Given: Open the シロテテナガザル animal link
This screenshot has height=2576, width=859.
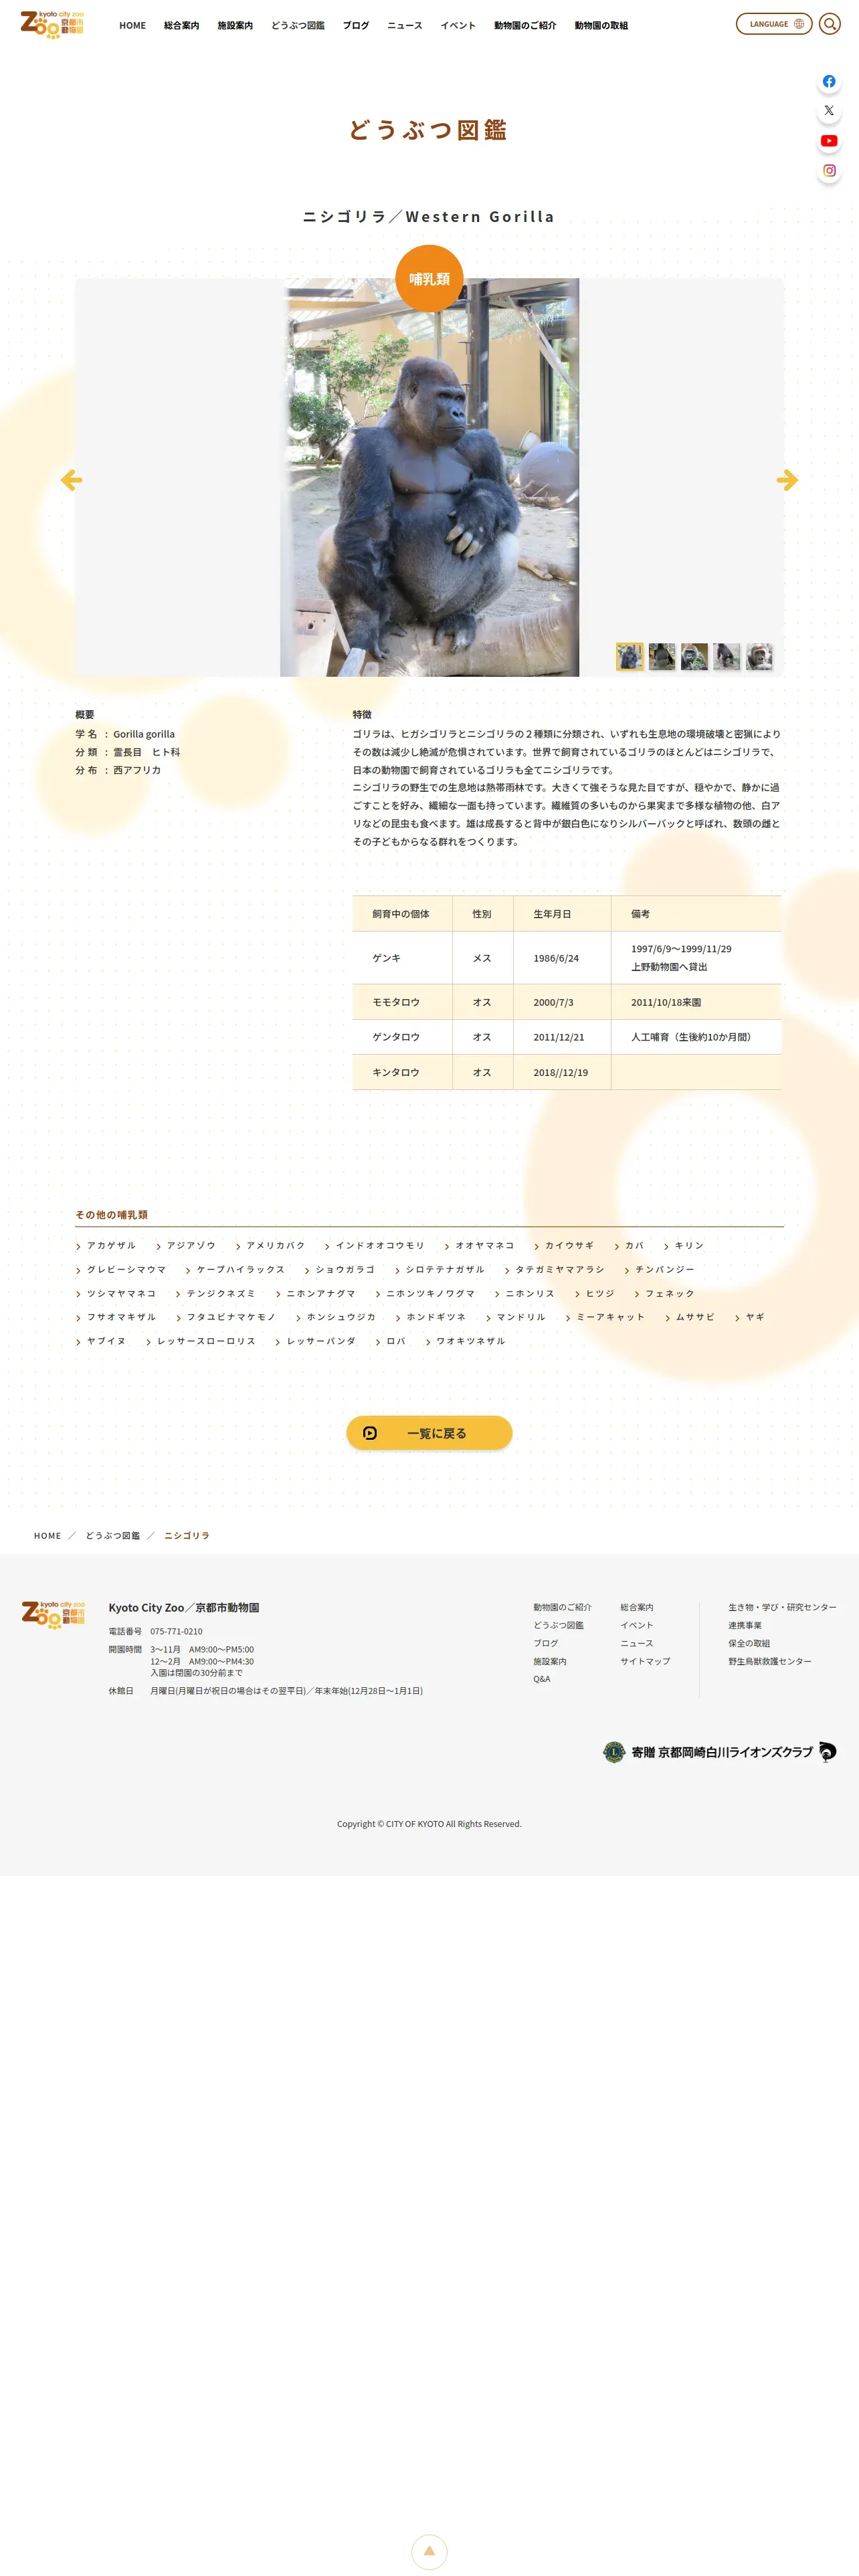Looking at the screenshot, I should tap(440, 1270).
